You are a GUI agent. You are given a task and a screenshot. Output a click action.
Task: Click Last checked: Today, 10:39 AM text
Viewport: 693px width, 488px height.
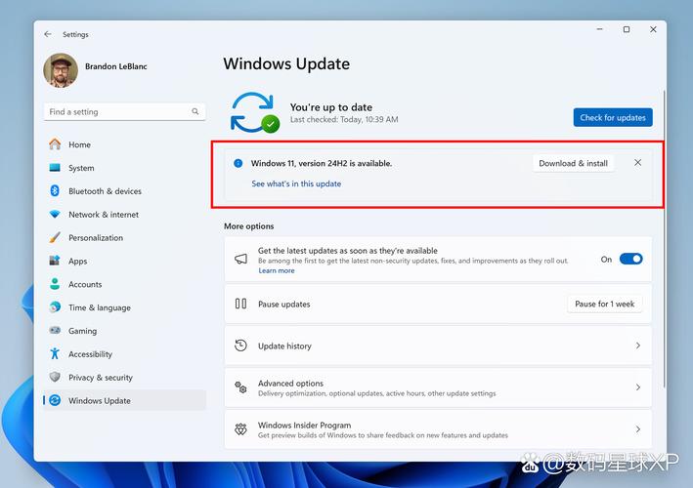pos(344,119)
